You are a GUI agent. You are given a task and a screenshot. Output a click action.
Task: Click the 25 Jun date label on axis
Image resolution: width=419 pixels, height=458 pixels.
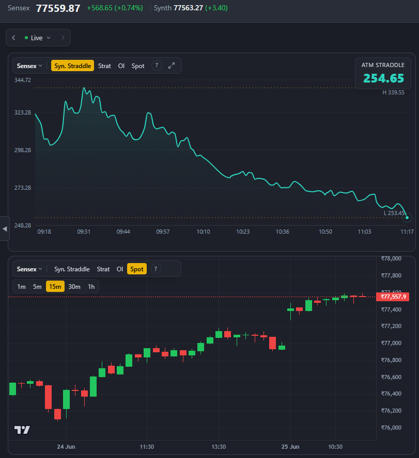click(x=290, y=447)
